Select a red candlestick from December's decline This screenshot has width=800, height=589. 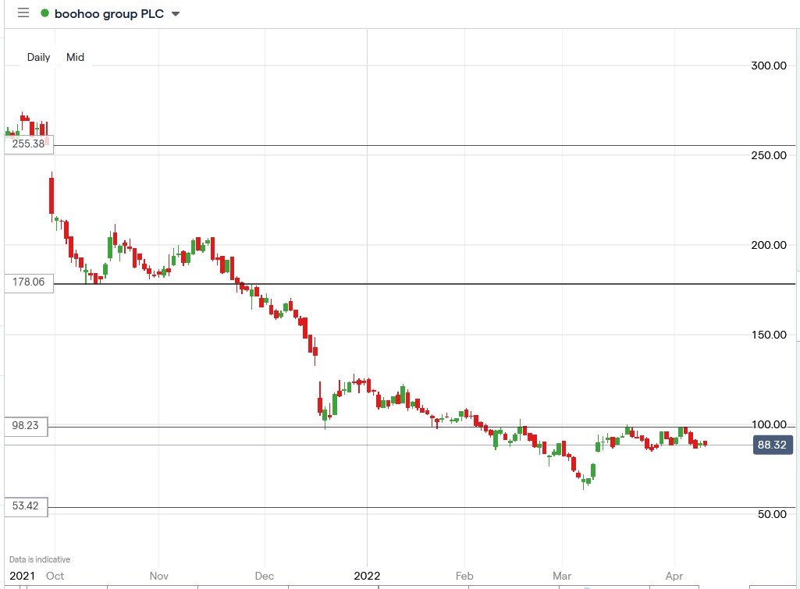(304, 328)
